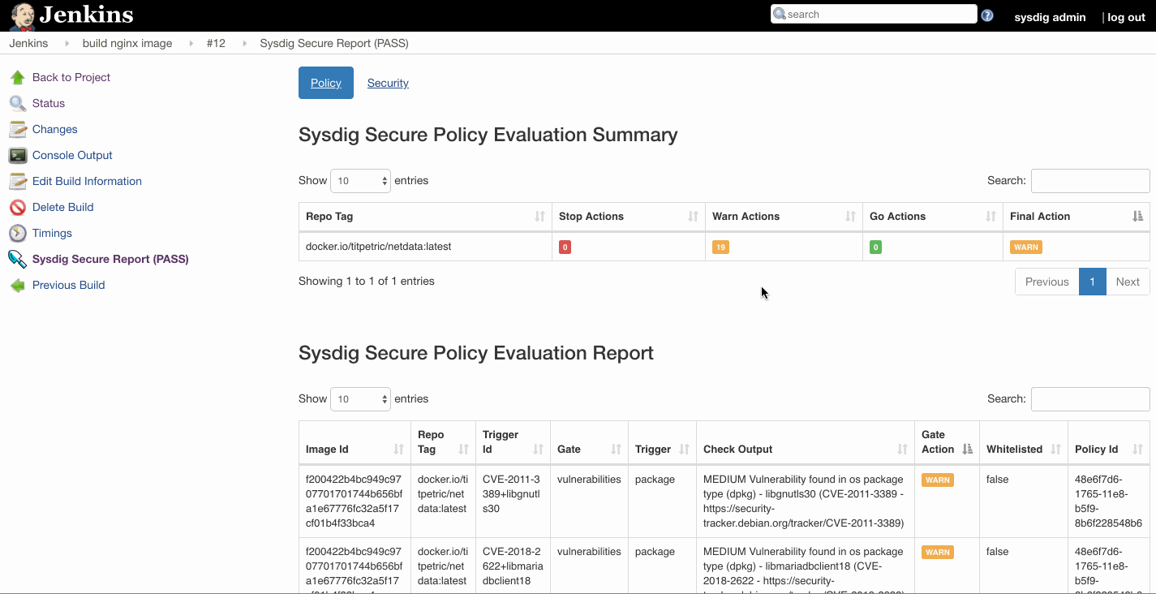Click the green left-arrow Previous Build icon
This screenshot has width=1156, height=594.
tap(18, 285)
